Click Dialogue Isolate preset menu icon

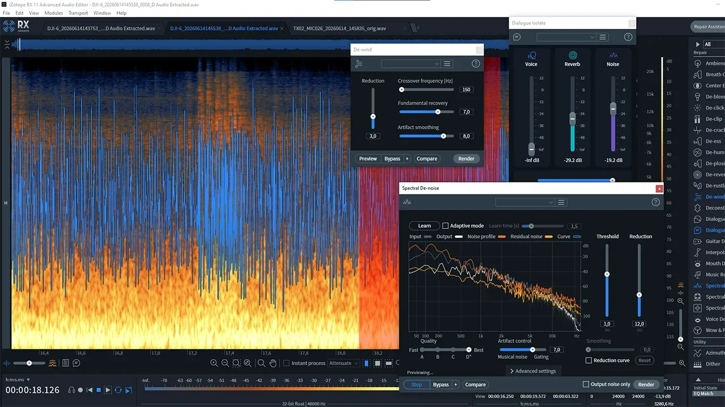[603, 37]
